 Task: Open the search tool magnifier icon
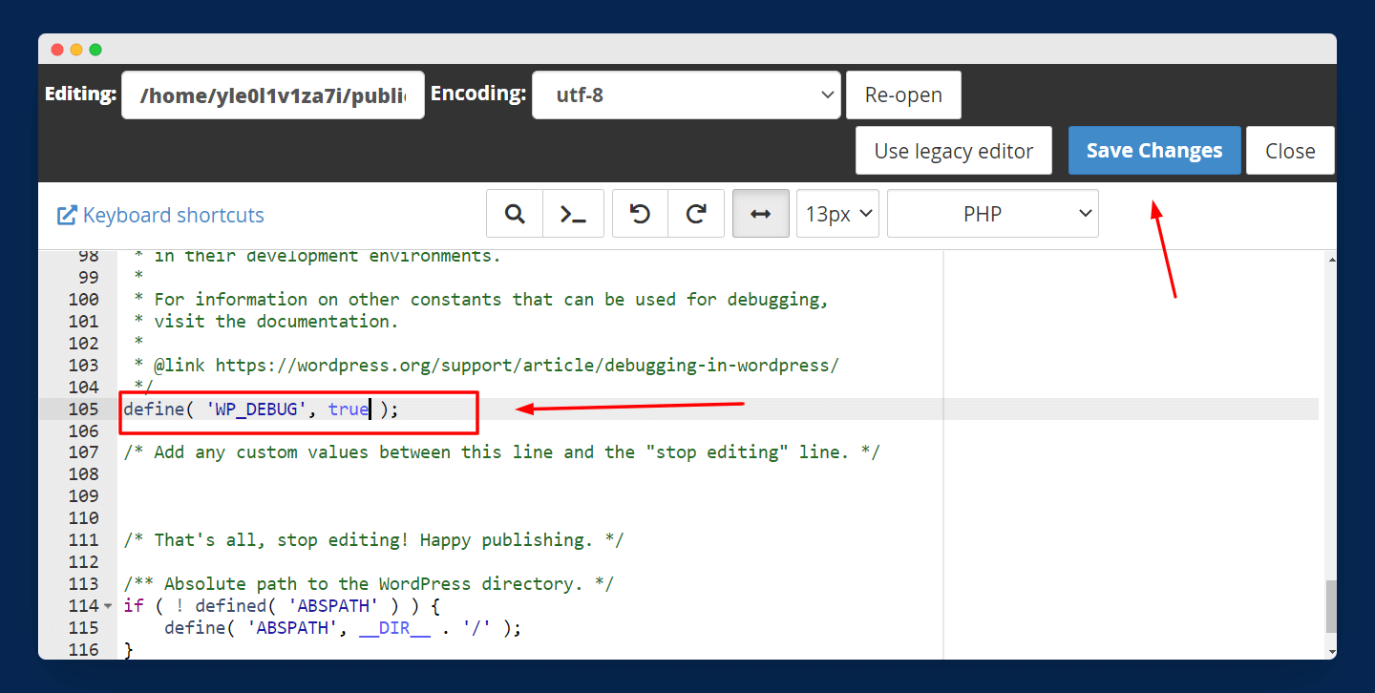click(515, 214)
